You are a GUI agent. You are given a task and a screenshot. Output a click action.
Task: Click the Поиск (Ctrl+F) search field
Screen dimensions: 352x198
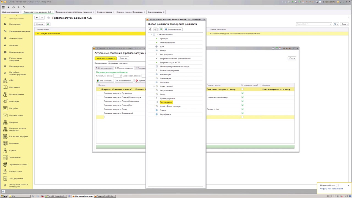pyautogui.click(x=313, y=24)
